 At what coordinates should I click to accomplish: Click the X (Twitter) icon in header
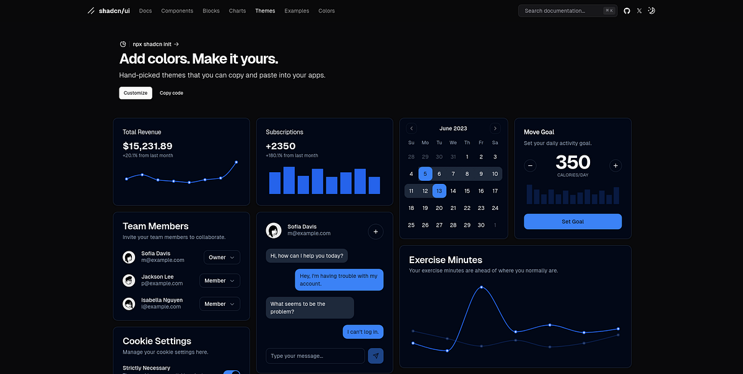639,11
